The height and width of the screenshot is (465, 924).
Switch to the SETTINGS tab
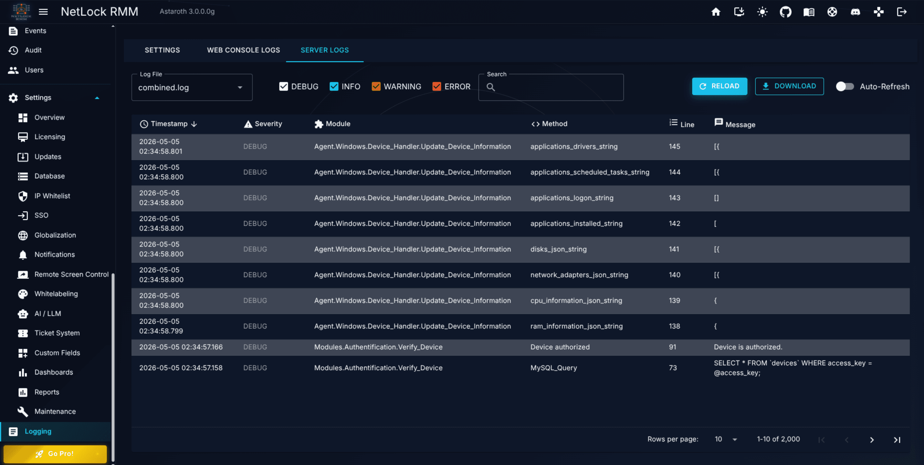click(162, 50)
